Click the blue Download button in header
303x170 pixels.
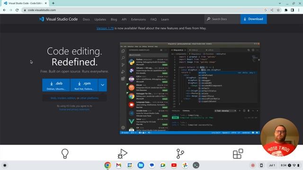254,19
